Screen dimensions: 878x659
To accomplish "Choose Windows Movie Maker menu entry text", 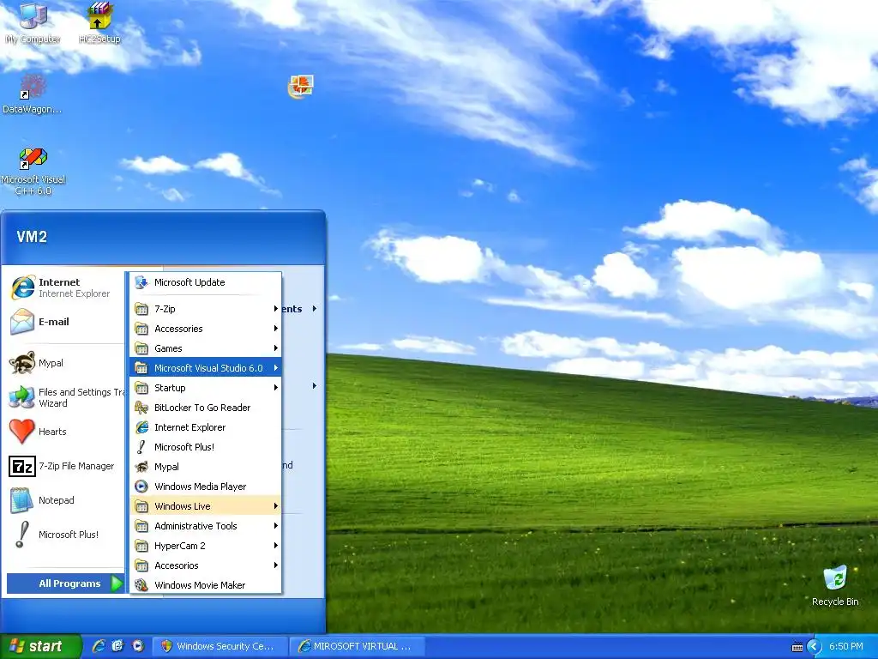I will click(199, 585).
